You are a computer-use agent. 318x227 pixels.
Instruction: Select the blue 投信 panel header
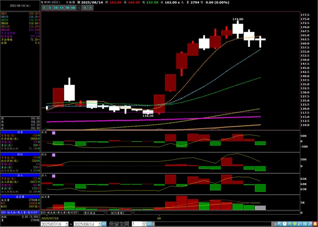tap(20, 154)
